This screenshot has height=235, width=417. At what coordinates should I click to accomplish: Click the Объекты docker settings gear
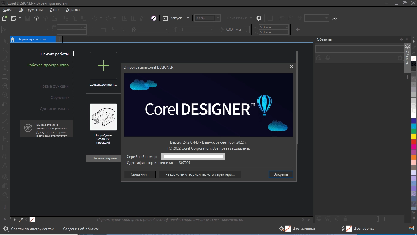pos(400,58)
